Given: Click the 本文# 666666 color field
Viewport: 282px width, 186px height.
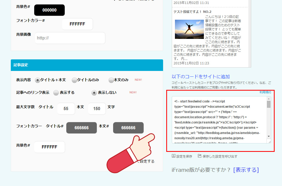Looking at the screenshot, I should (128, 128).
